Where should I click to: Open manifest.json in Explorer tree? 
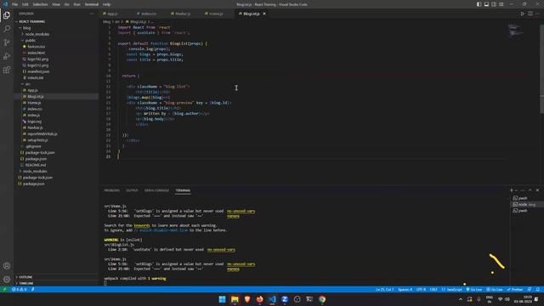[x=38, y=71]
